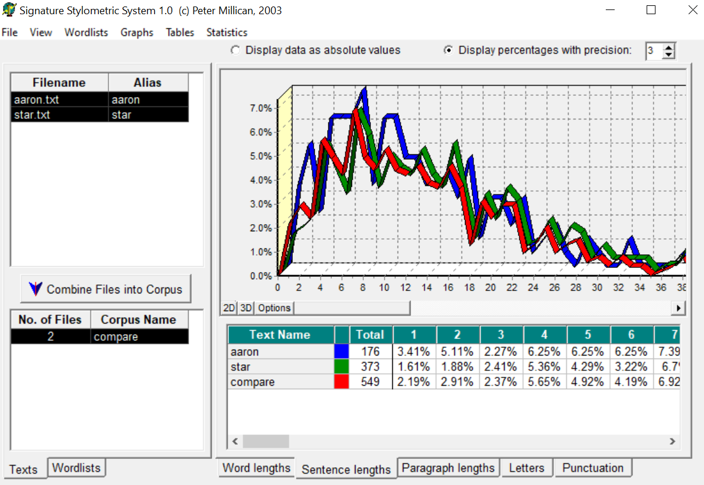Select the 'compare' corpus name cell
Screen dimensions: 704x485
[140, 337]
